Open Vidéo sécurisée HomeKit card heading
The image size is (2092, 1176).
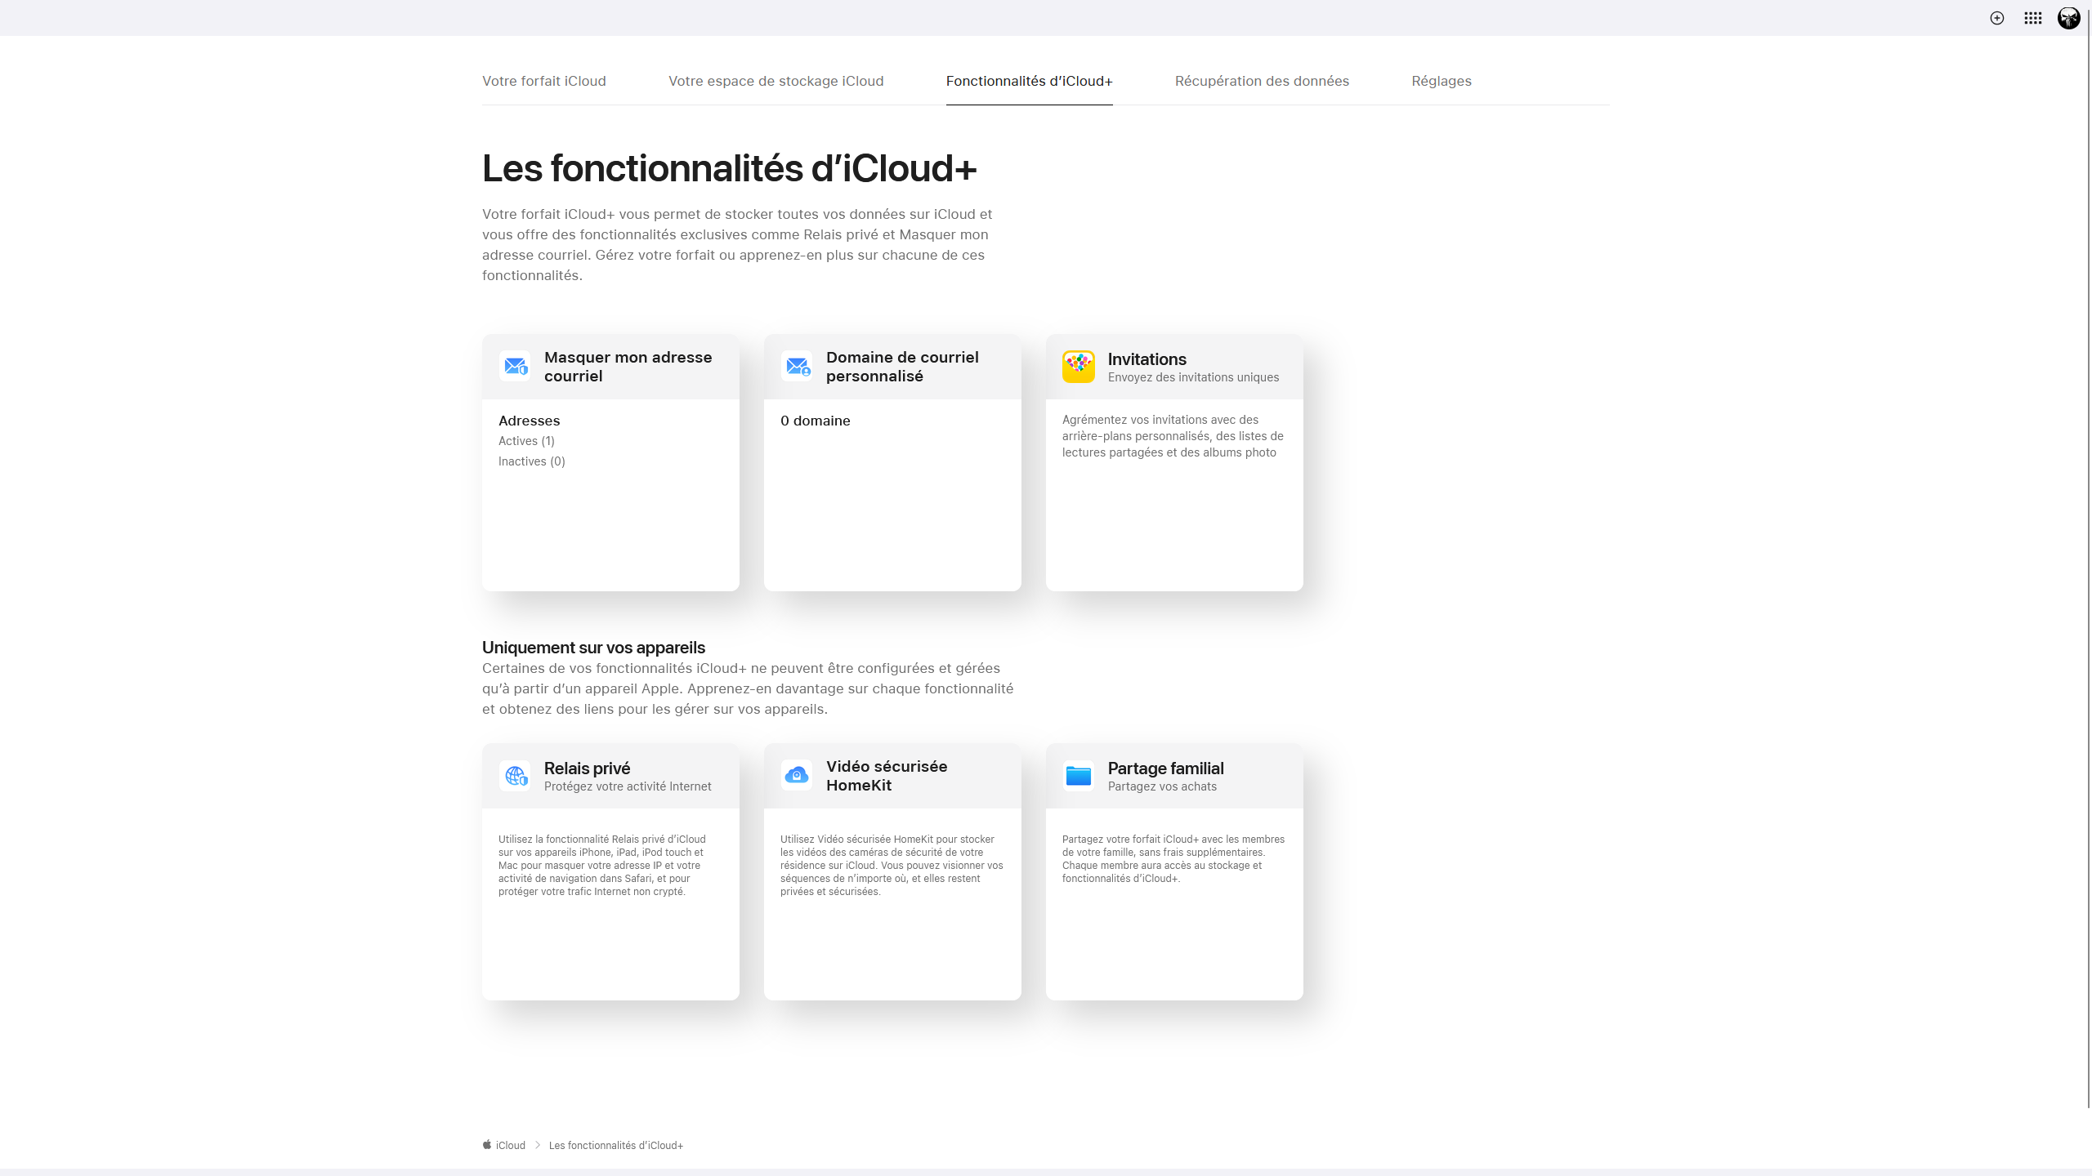tap(887, 776)
